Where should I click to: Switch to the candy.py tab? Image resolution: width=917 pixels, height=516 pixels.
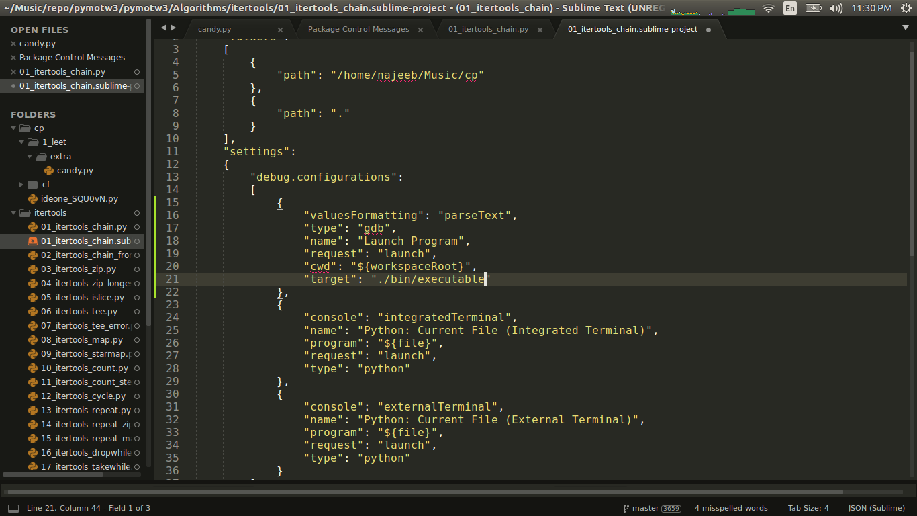click(x=214, y=29)
